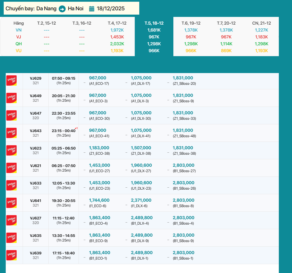The image size is (292, 273).
Task: Click the Vietjet logo on the VJ639 row
Action: pyautogui.click(x=11, y=255)
